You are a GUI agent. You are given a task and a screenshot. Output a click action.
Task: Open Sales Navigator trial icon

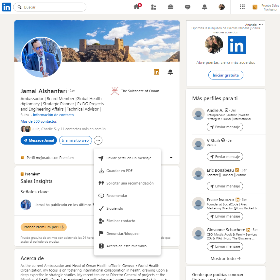point(255,7)
